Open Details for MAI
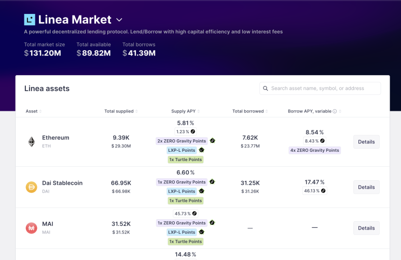 click(366, 228)
